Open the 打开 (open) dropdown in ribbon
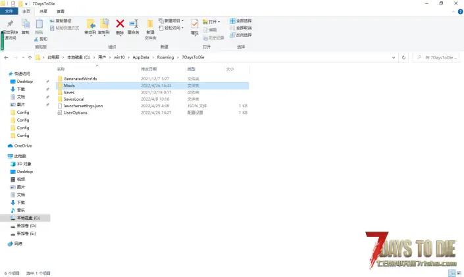464x277 pixels. 211,22
